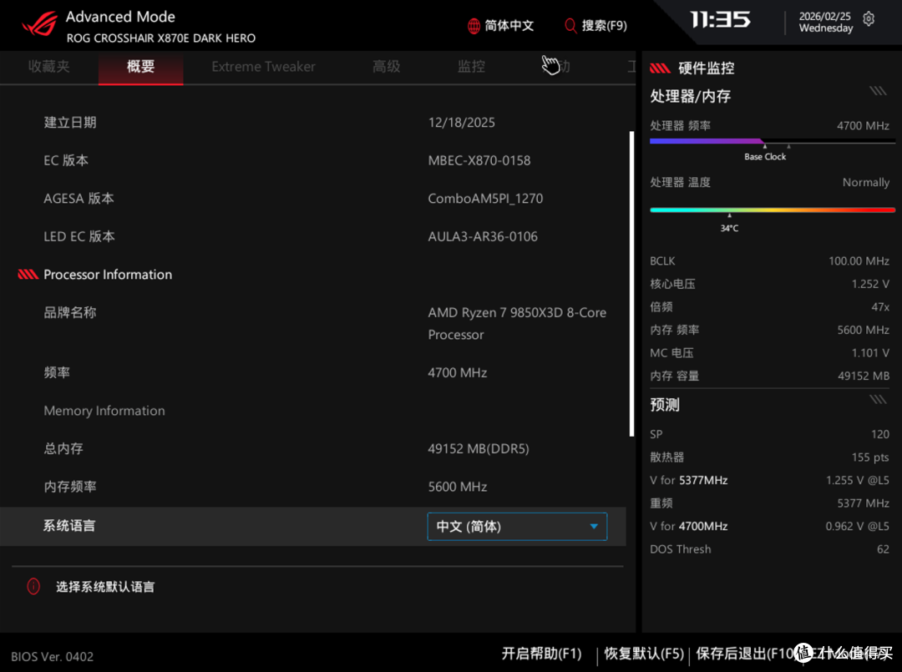
Task: Click the red stripes icon beside 硬件监控
Action: pyautogui.click(x=660, y=68)
